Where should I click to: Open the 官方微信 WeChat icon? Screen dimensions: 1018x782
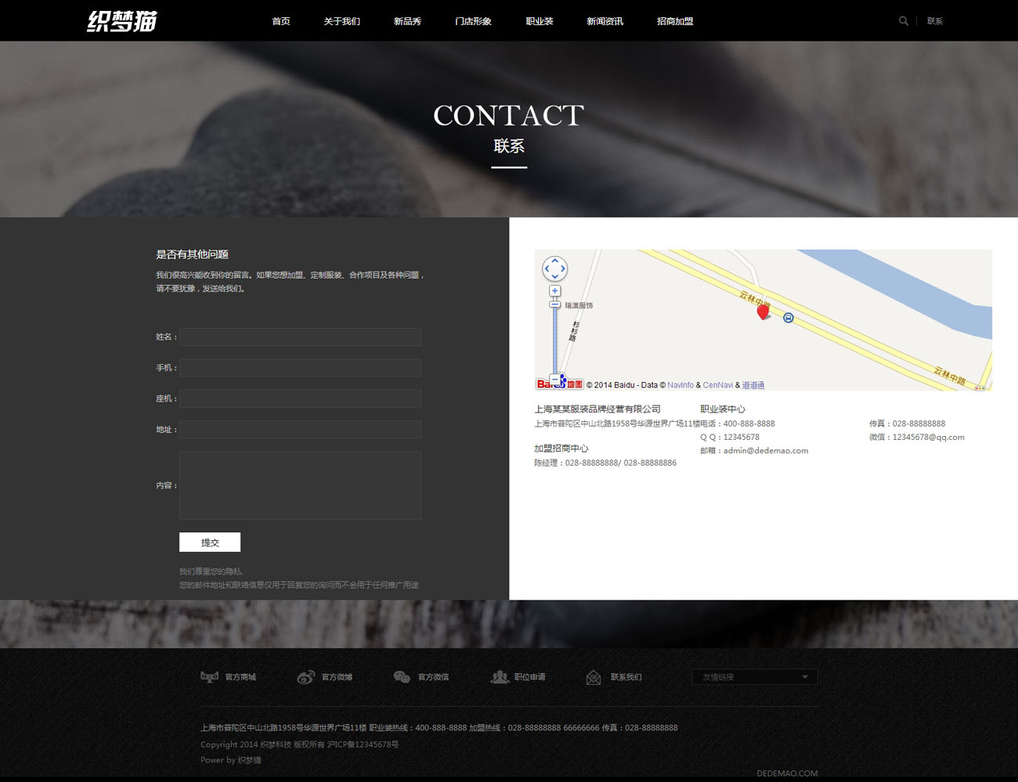click(402, 677)
